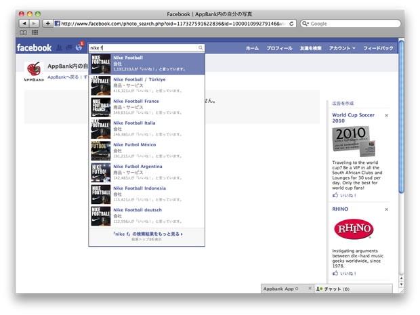Click the Google search magnifier icon

(x=305, y=24)
